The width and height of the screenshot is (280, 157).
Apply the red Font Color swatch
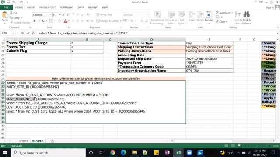(x=66, y=21)
